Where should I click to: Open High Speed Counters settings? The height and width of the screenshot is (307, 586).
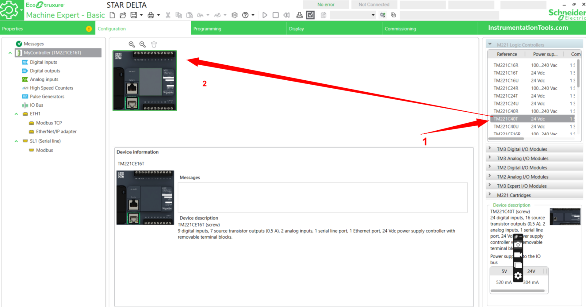point(52,88)
